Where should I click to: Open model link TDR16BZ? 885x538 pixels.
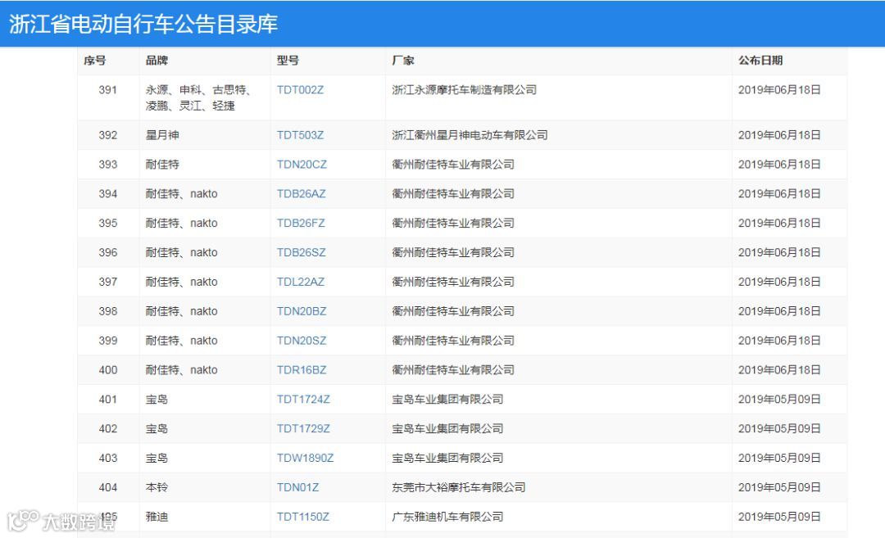pos(302,369)
